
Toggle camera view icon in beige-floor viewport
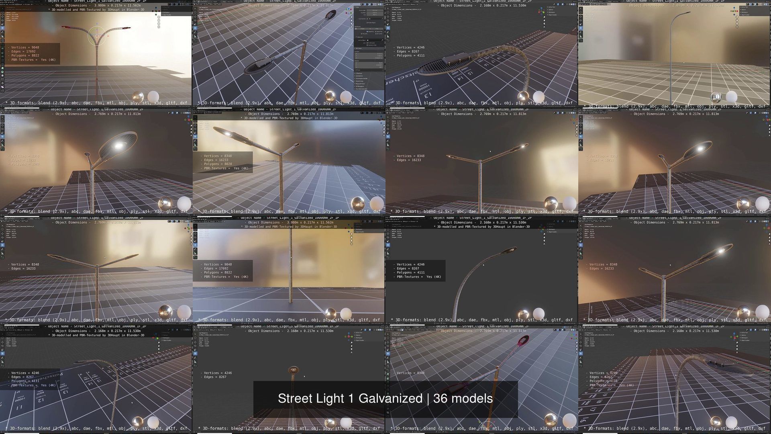coord(737,23)
